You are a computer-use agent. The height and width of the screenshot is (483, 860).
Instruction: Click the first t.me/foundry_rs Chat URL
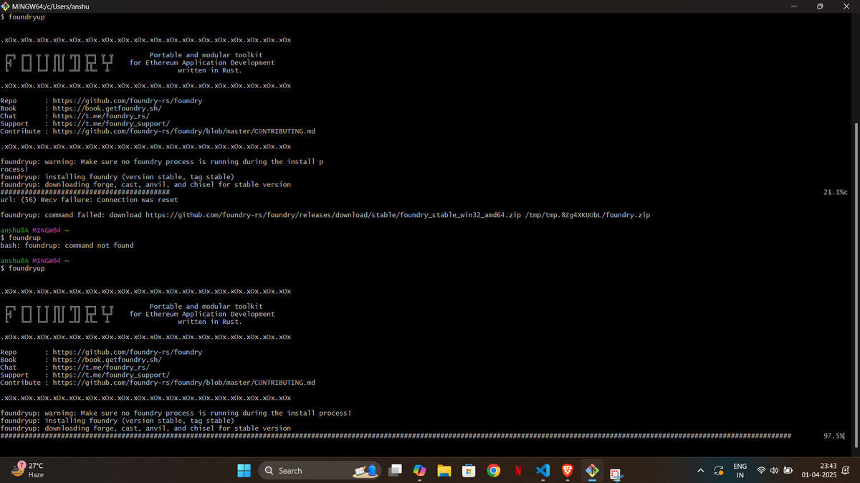pyautogui.click(x=101, y=116)
